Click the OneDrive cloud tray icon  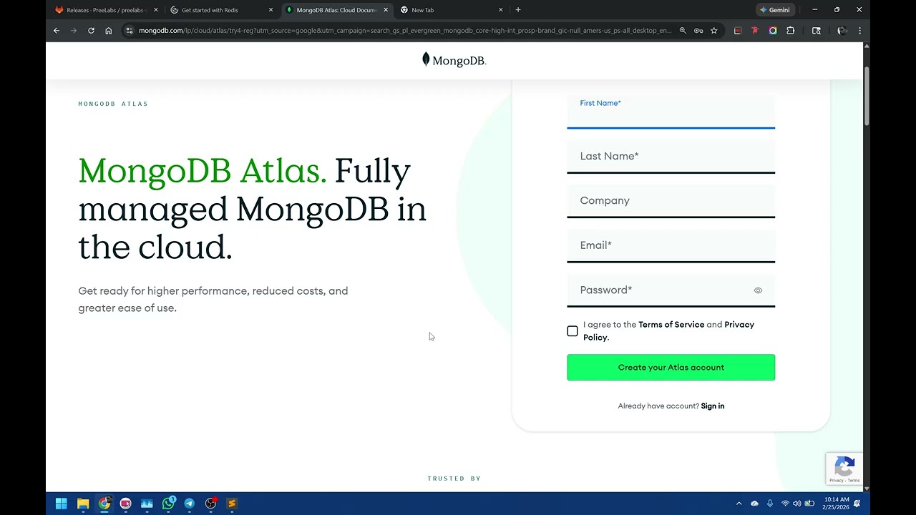point(754,504)
